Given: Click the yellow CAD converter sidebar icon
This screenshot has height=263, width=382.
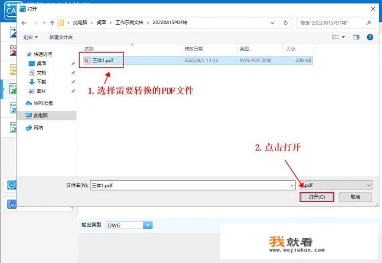Looking at the screenshot, I should tap(13, 70).
